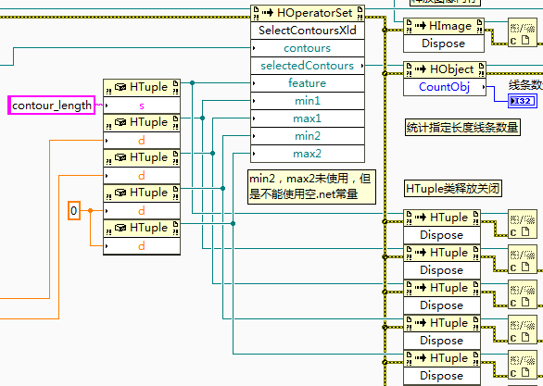543x386 pixels.
Task: Select the max2 input terminal
Action: tap(308, 154)
